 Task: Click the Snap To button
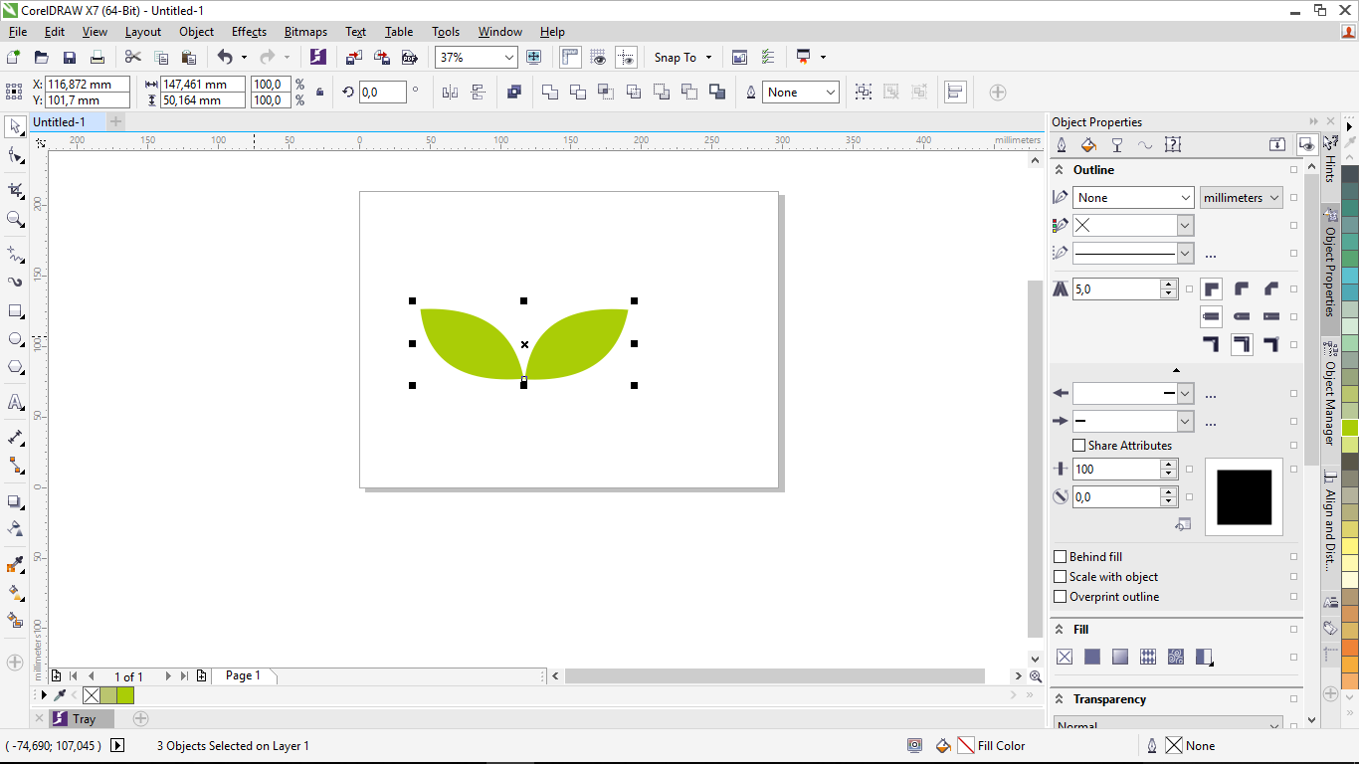point(682,58)
